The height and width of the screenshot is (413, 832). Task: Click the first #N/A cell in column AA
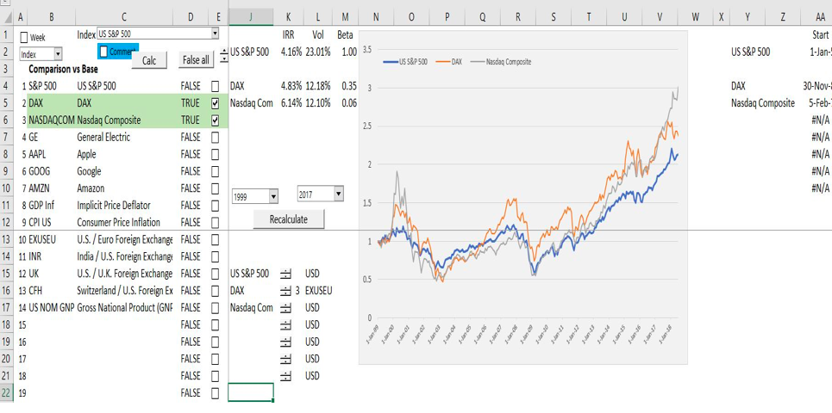(820, 120)
